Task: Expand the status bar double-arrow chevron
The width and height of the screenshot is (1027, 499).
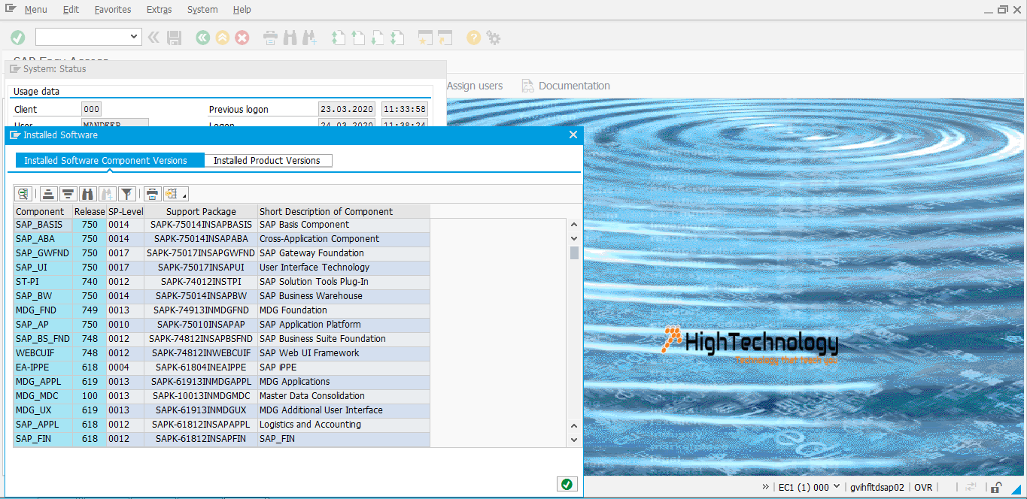Action: coord(765,487)
